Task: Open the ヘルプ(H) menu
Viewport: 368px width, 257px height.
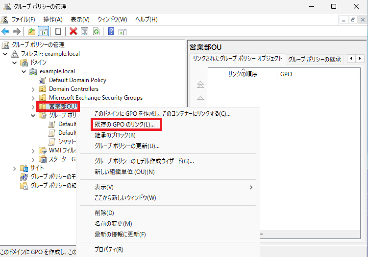Action: (146, 20)
